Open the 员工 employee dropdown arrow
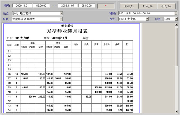Viewport: 180px width, 115px height. coord(147,19)
